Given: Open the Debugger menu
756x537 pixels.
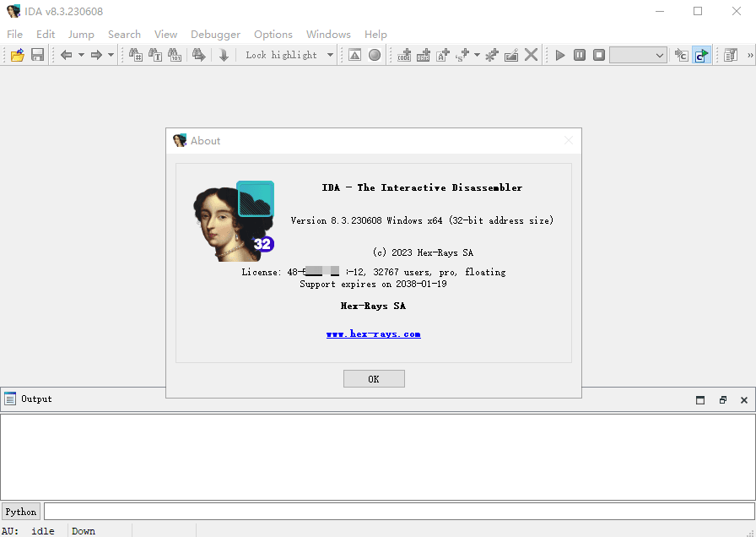Looking at the screenshot, I should tap(215, 35).
